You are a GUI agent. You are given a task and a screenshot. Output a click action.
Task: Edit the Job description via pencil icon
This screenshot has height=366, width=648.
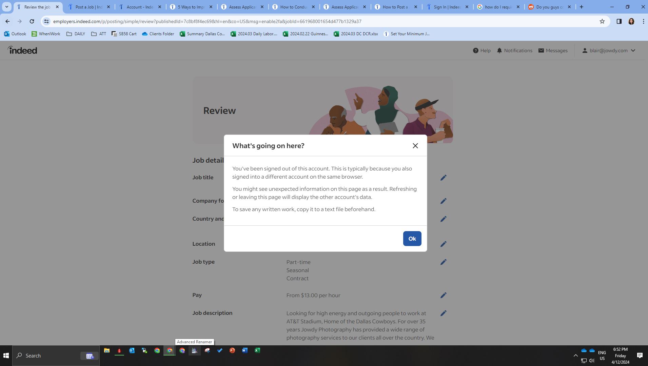pos(443,313)
